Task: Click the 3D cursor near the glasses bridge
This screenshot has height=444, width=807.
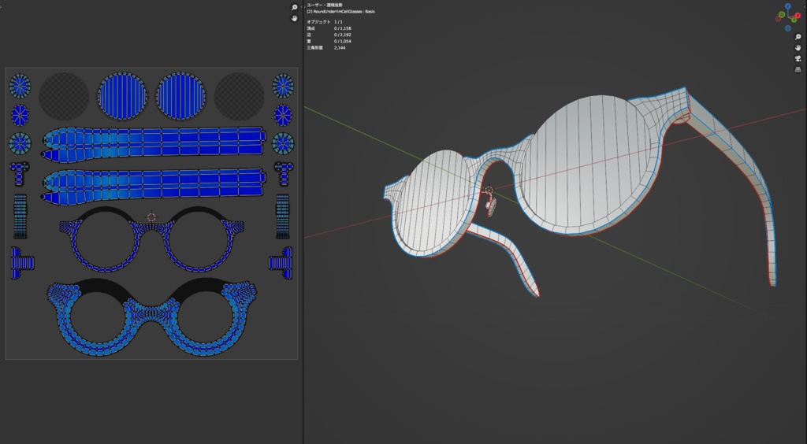Action: pos(489,191)
